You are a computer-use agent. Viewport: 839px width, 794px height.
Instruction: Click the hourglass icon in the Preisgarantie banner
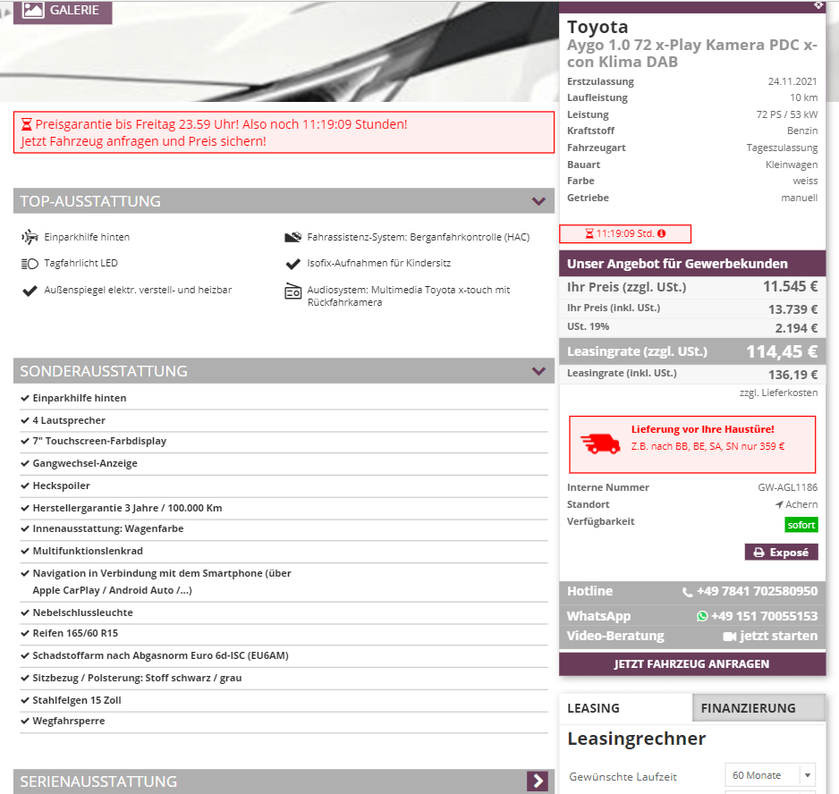26,124
